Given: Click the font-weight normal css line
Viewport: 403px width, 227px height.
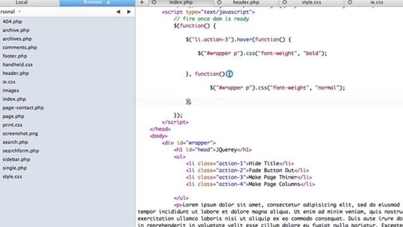Looking at the screenshot, I should coord(277,88).
